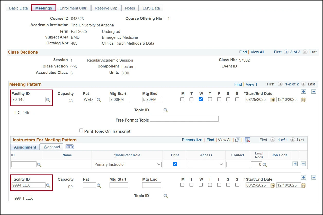Open lookup for Facility ID 999-FLEX

[48, 185]
